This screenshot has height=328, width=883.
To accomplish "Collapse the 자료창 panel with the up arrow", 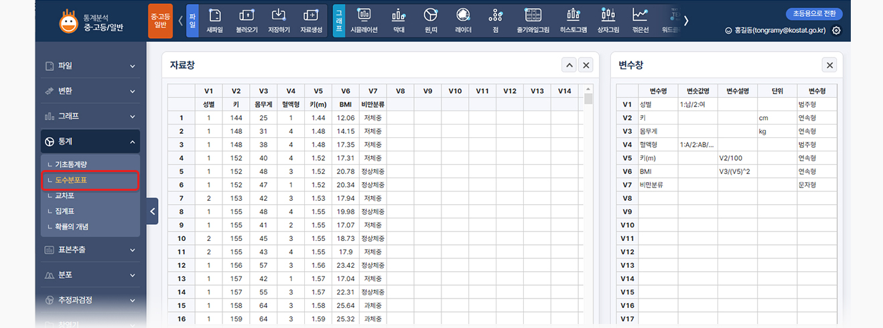I will pyautogui.click(x=568, y=65).
